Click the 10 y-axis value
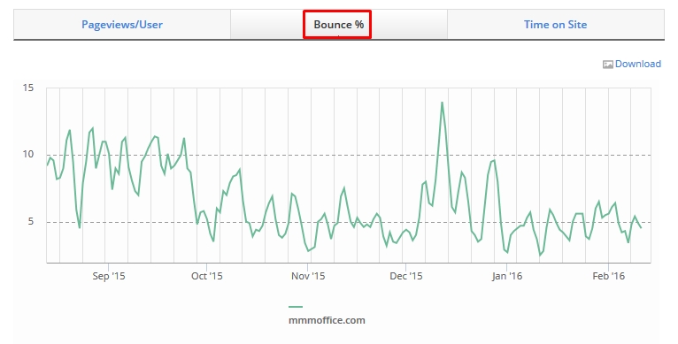 (28, 155)
